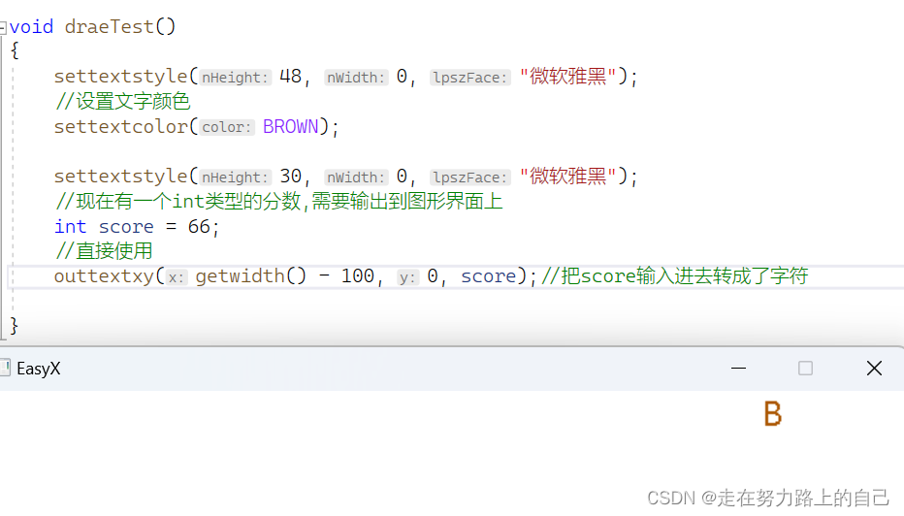Click the comment about int类型的分数

(x=279, y=201)
